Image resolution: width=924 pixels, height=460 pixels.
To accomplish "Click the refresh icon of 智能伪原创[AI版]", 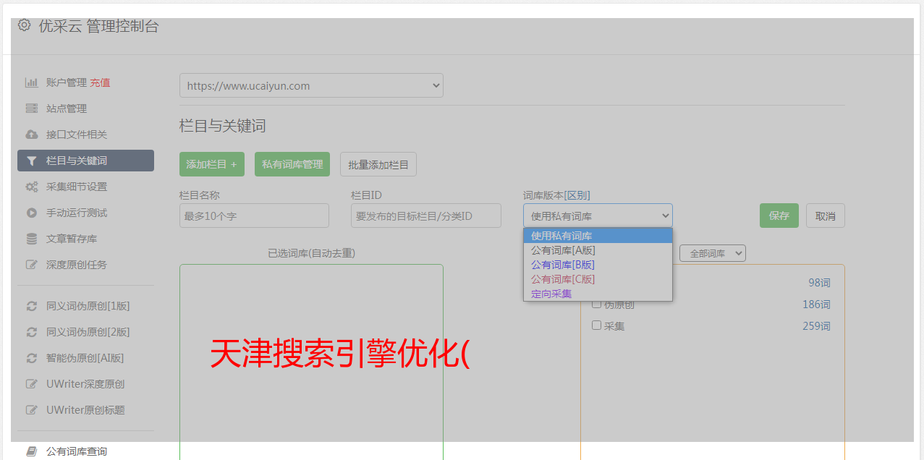I will tap(31, 358).
